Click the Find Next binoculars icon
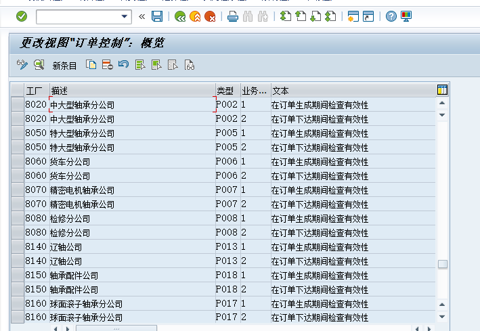480x331 pixels. (263, 16)
